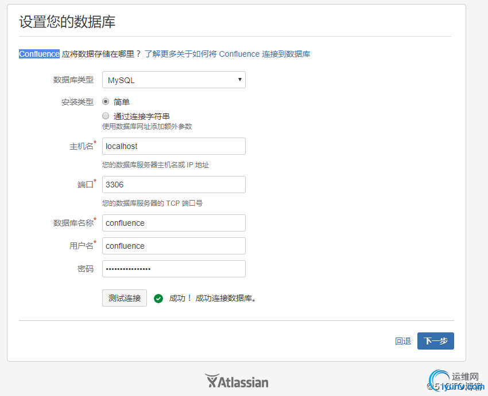
Task: Focus the 数据库名称 database name field
Action: click(173, 223)
